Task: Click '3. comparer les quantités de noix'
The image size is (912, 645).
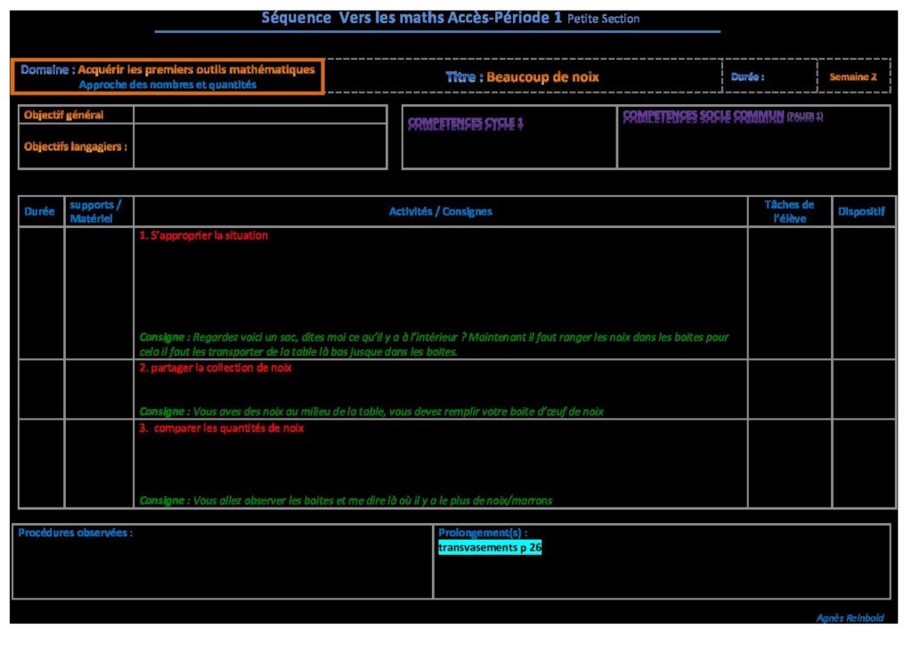Action: 221,429
